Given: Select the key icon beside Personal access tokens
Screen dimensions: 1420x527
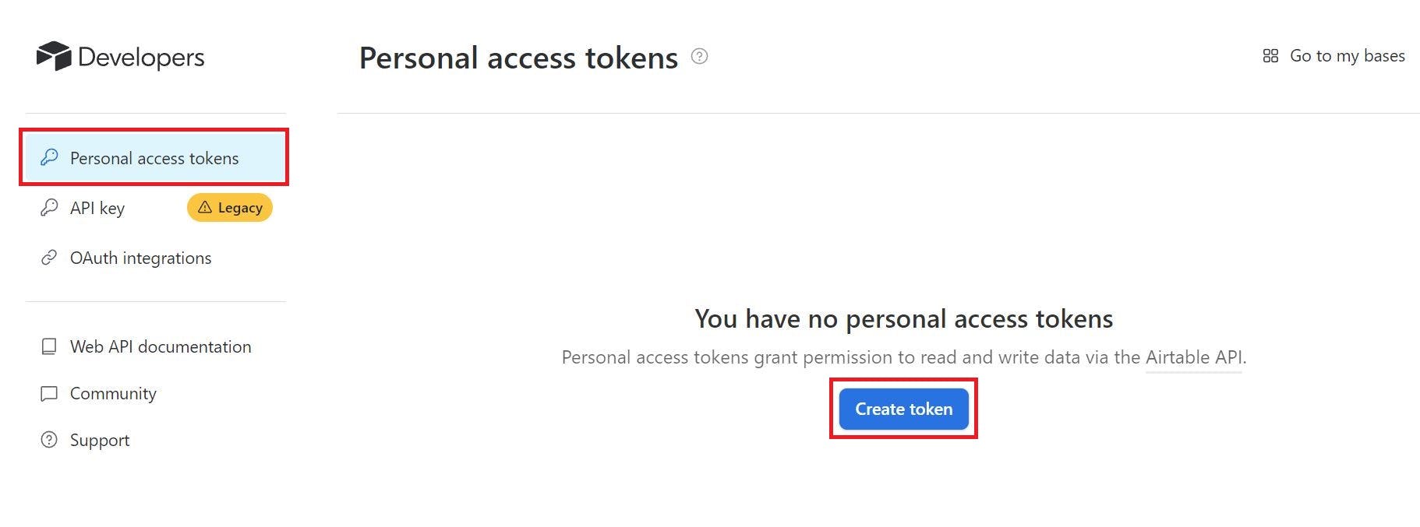Looking at the screenshot, I should [x=48, y=157].
